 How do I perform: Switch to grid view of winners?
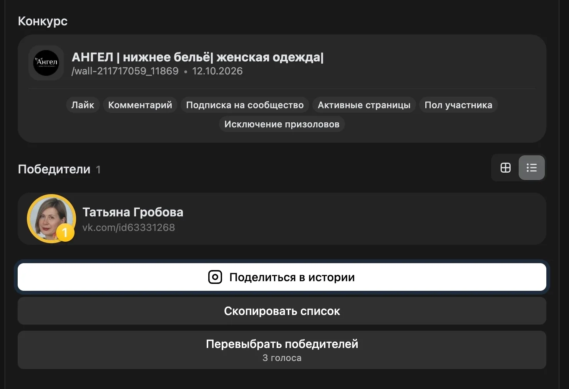pos(506,168)
